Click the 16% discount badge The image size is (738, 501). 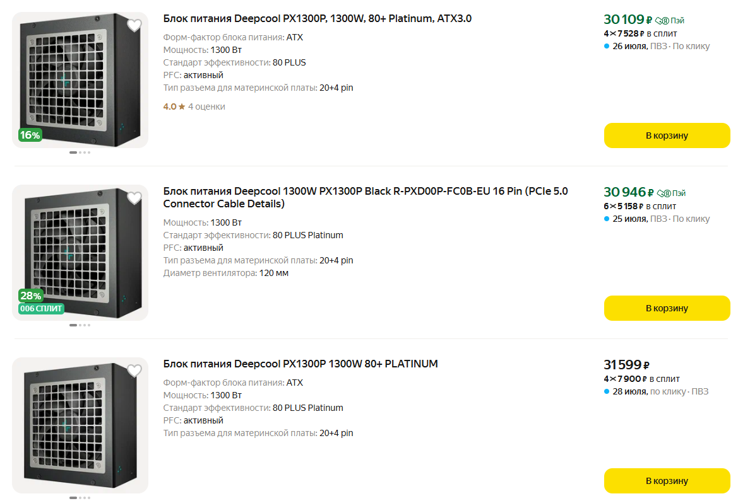[30, 135]
